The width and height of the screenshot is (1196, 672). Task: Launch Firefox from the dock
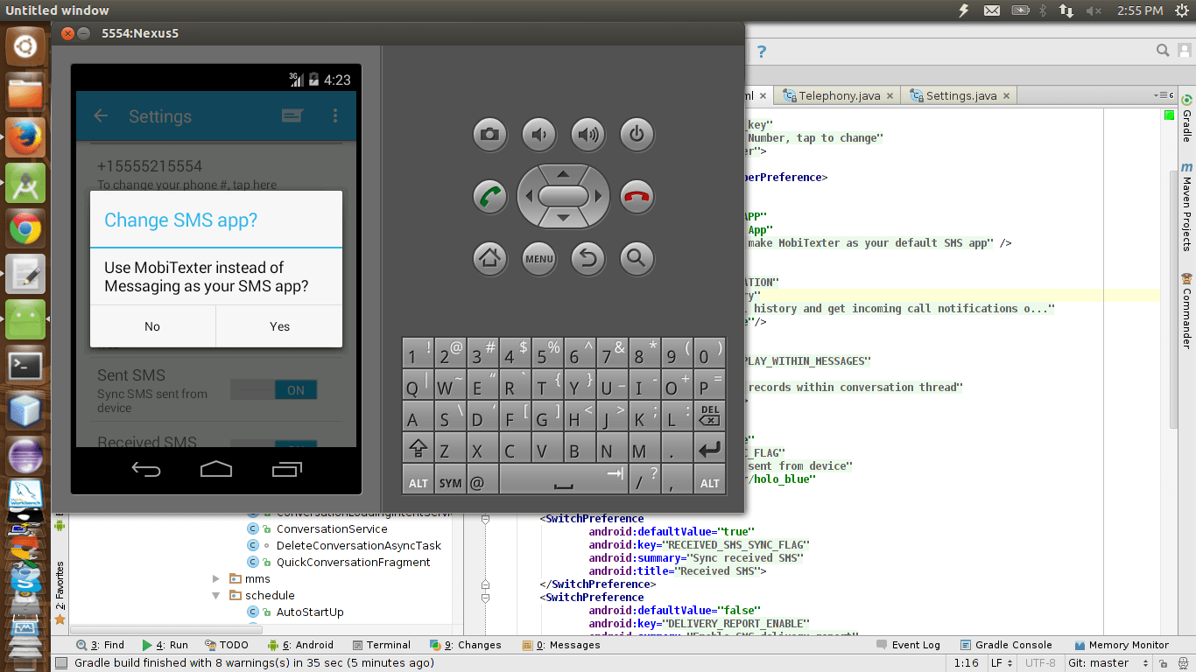[x=24, y=137]
